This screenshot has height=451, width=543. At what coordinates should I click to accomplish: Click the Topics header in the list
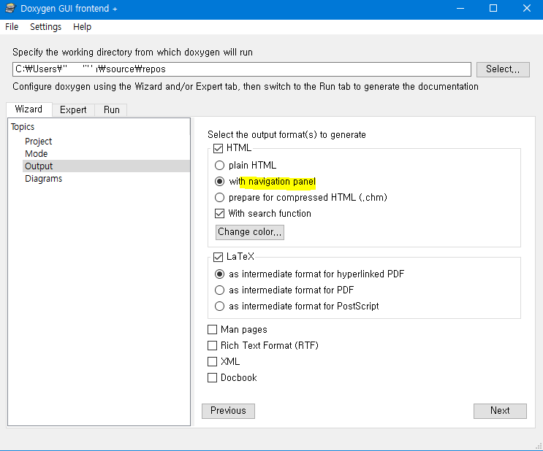coord(23,127)
